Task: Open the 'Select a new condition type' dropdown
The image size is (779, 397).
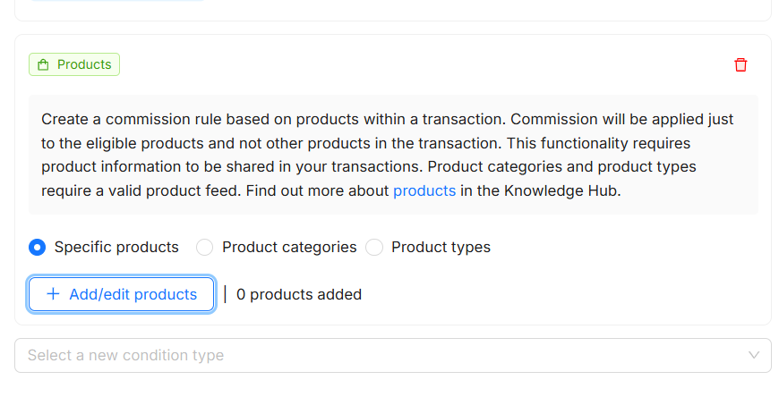Action: click(x=392, y=355)
